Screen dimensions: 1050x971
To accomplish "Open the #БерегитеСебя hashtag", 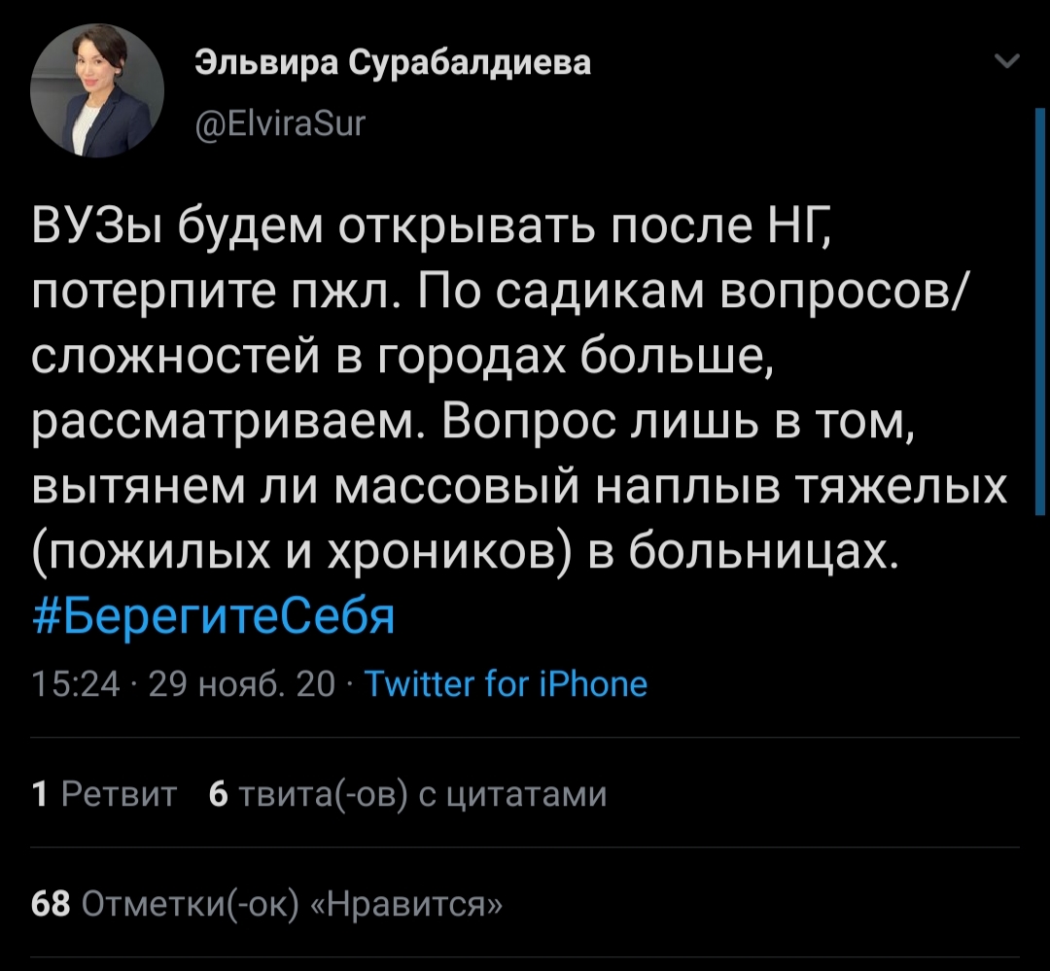I will click(x=214, y=614).
